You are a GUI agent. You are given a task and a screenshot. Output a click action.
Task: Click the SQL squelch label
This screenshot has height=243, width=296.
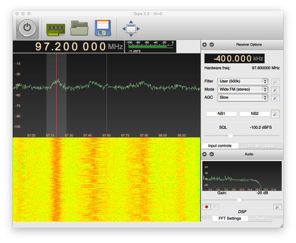223,127
